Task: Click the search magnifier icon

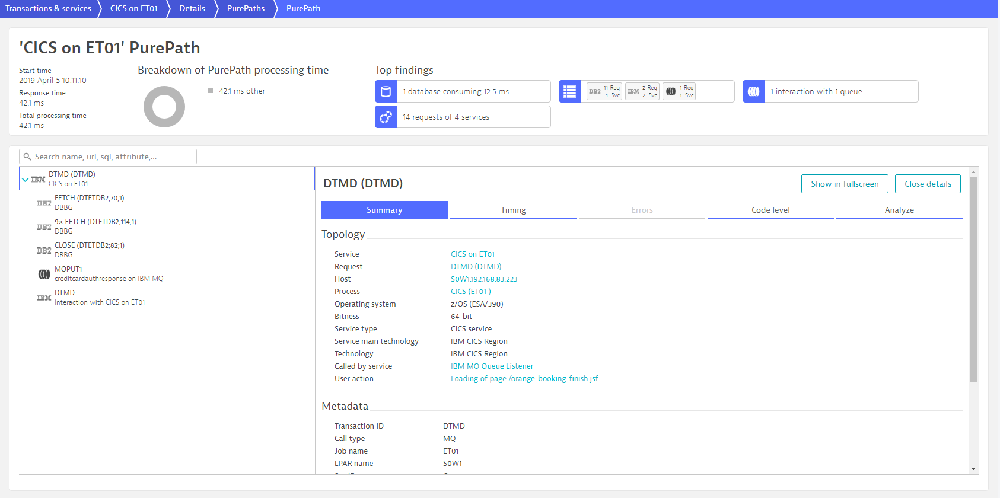Action: click(x=27, y=157)
